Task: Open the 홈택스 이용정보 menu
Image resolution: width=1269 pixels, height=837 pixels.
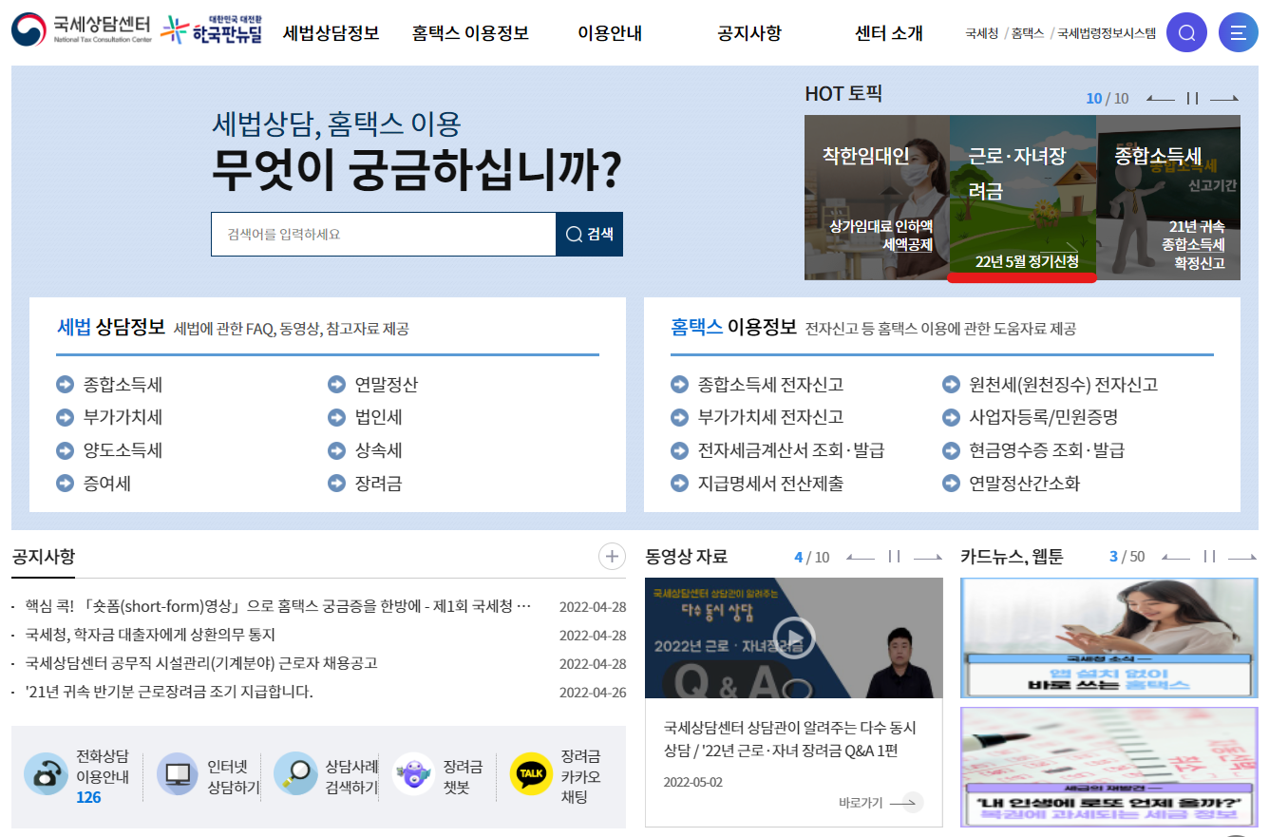Action: point(469,31)
